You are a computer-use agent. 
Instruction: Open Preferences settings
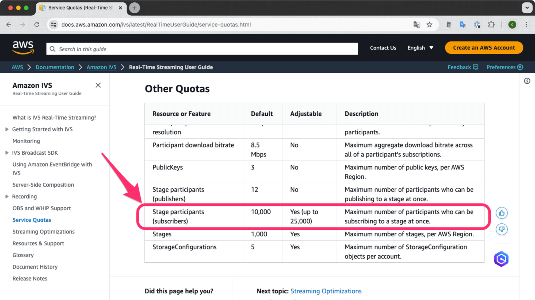(505, 67)
